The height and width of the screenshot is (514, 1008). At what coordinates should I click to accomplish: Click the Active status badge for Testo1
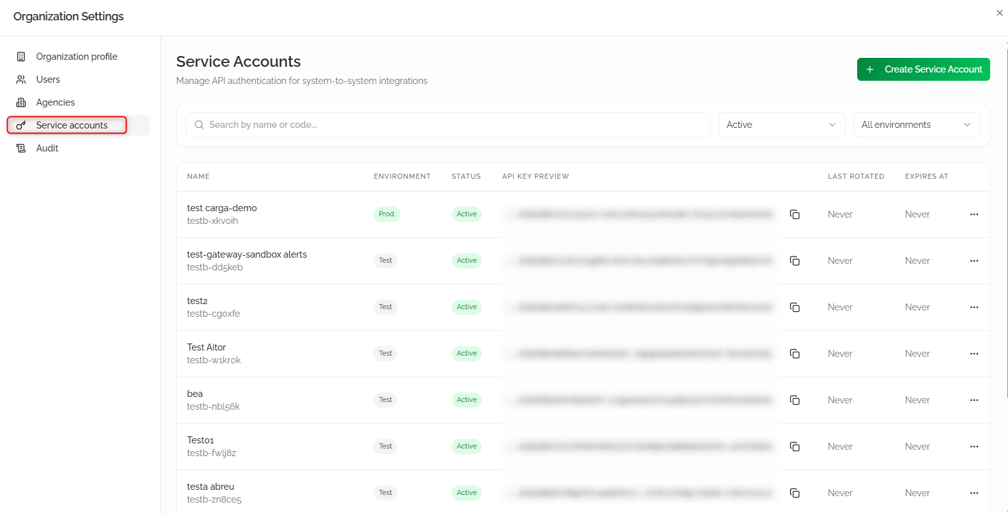tap(466, 446)
